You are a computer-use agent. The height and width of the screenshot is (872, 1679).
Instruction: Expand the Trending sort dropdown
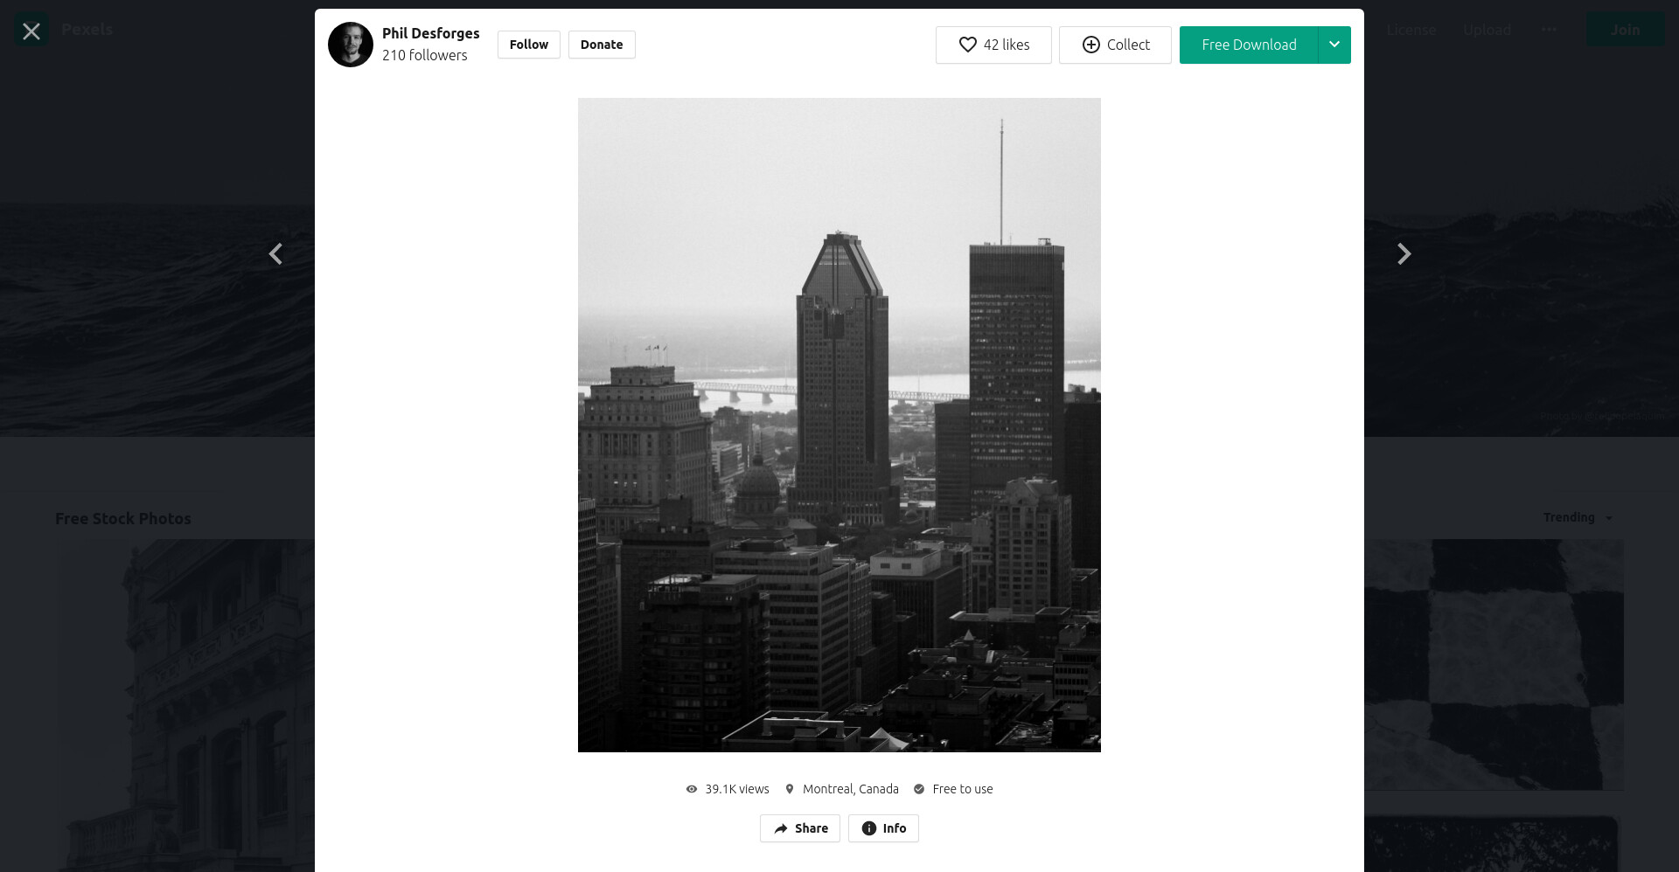click(1578, 517)
